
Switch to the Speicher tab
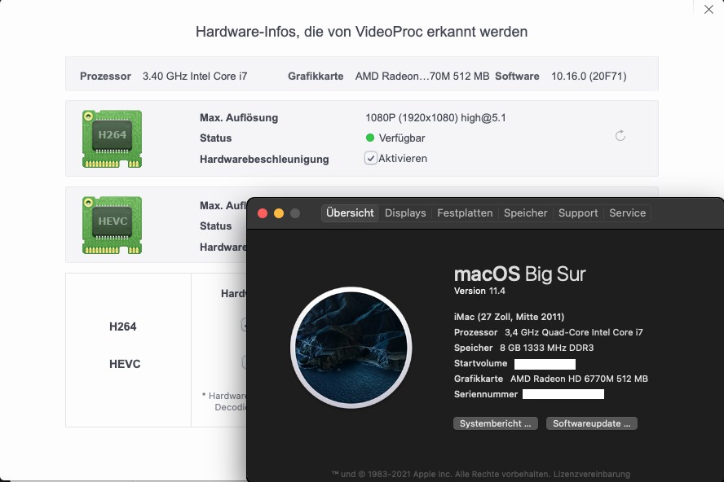pos(525,213)
